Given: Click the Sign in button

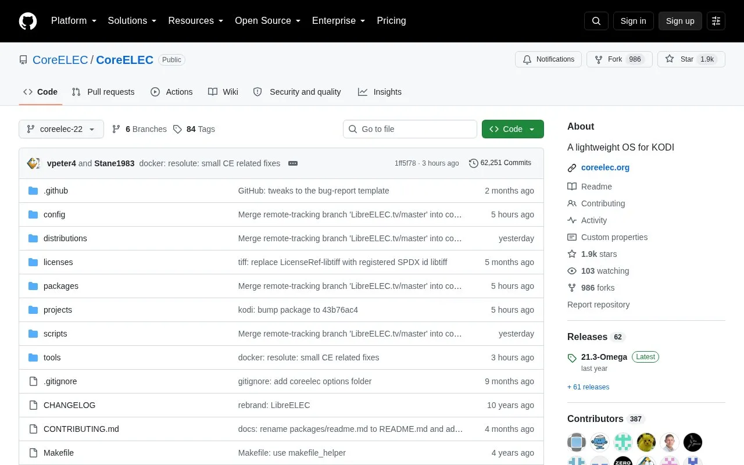Looking at the screenshot, I should (633, 21).
